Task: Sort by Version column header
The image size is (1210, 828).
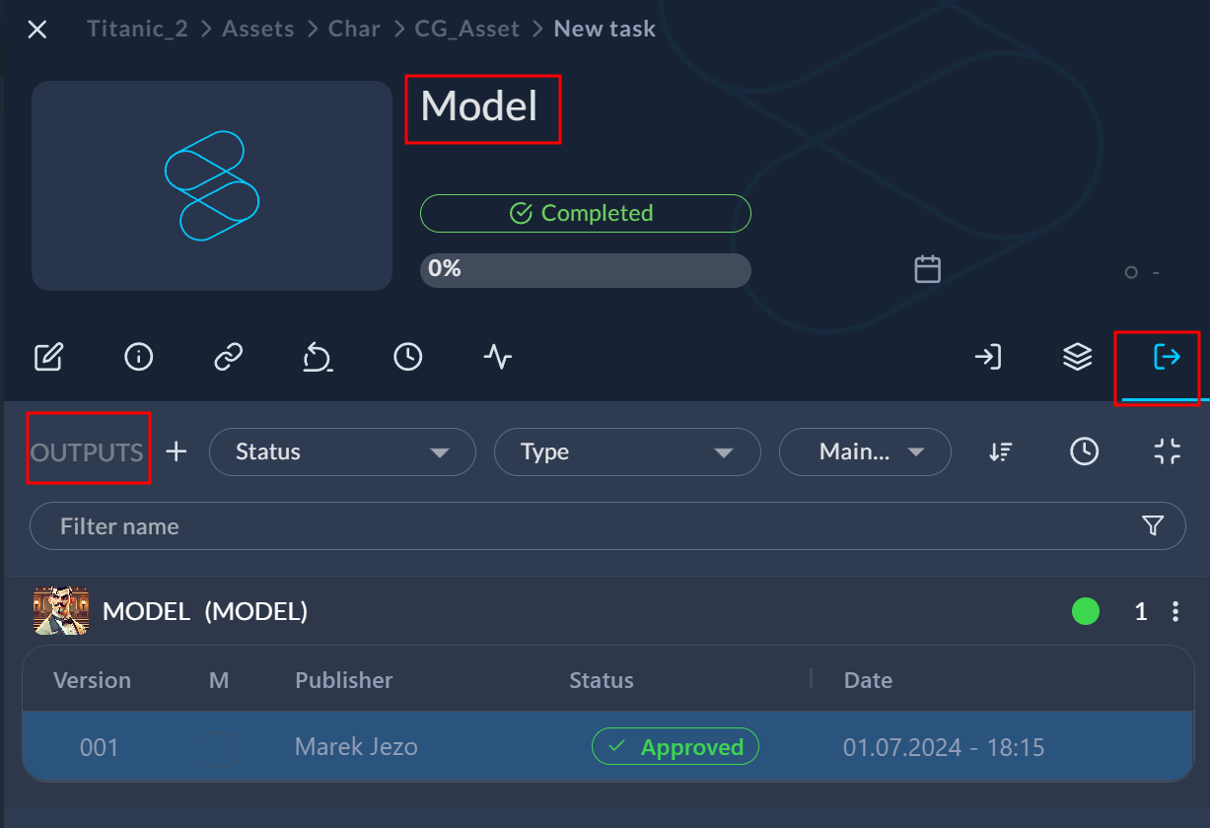Action: click(92, 680)
